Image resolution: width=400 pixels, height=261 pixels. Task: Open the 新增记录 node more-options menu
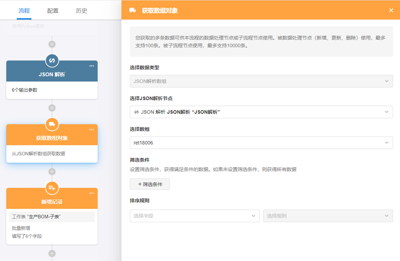92,194
